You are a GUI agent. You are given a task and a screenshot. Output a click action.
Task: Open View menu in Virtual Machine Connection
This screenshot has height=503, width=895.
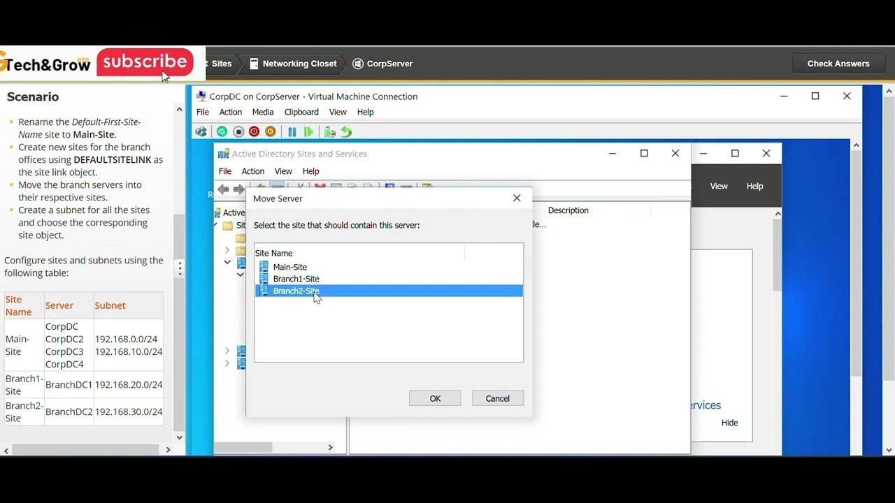coord(338,112)
